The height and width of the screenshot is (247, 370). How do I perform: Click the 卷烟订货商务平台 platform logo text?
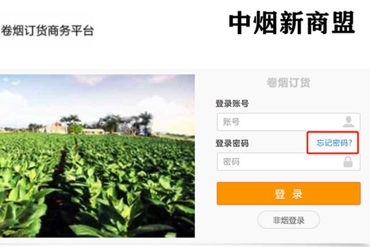(x=47, y=31)
